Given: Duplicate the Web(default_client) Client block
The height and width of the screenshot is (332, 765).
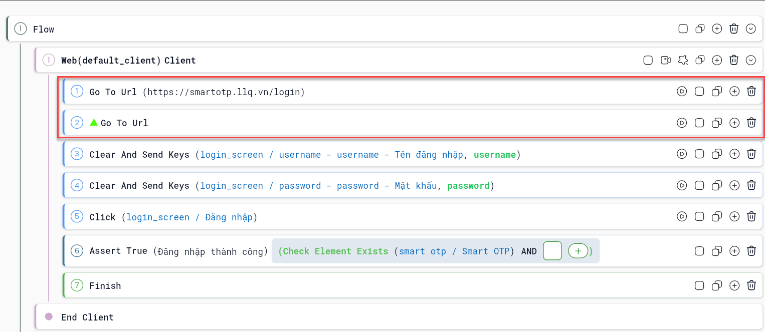Looking at the screenshot, I should coord(700,60).
